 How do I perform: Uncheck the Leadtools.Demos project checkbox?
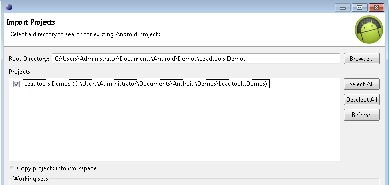point(17,84)
